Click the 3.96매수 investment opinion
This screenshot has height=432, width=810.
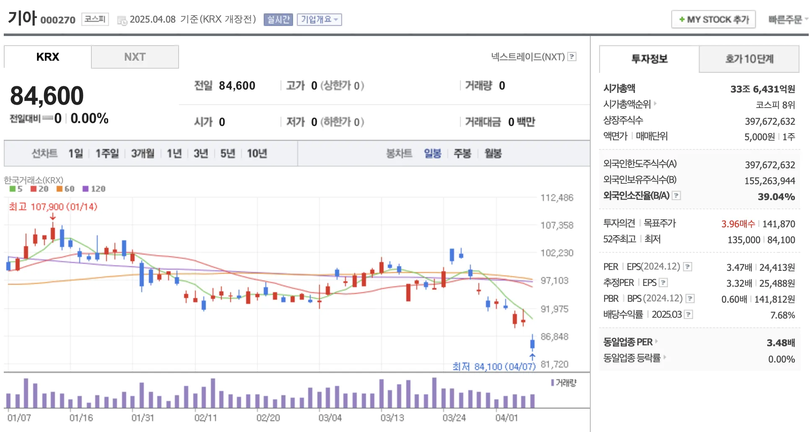pos(738,224)
